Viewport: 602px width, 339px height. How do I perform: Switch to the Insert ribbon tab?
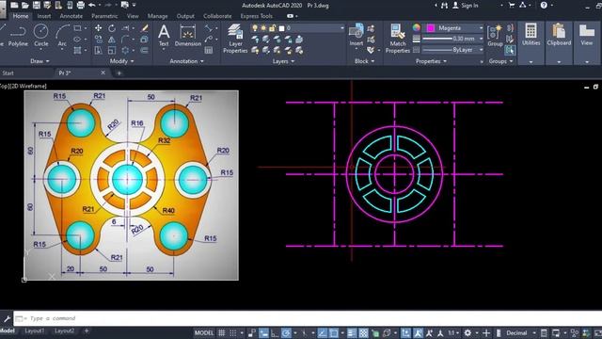[x=44, y=16]
